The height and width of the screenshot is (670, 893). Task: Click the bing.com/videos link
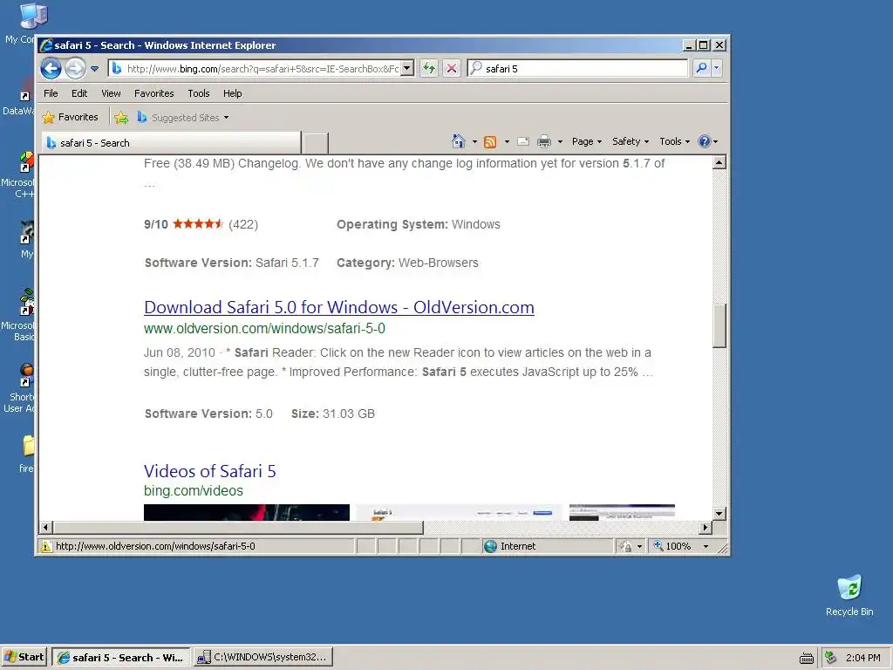(x=193, y=490)
